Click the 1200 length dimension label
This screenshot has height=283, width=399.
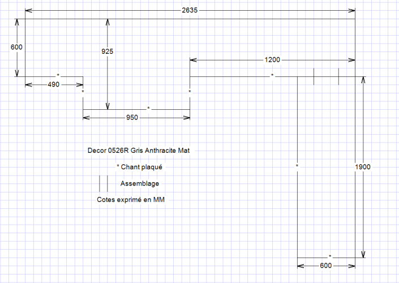(272, 60)
